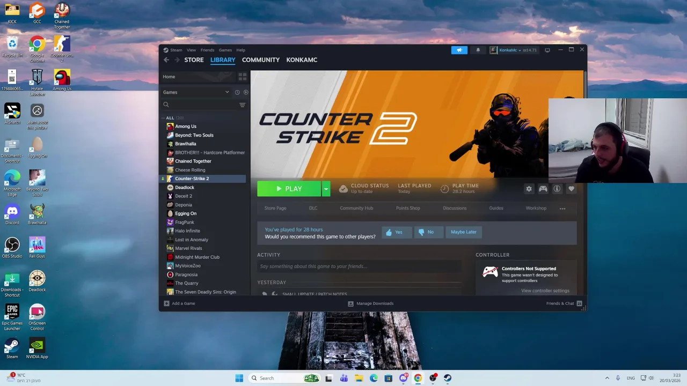Click Steam icon in taskbar
Screen dimensions: 687x386
pos(448,378)
